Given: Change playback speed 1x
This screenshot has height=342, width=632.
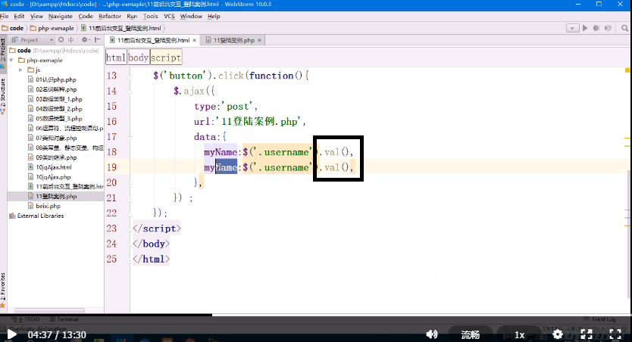Looking at the screenshot, I should [520, 334].
